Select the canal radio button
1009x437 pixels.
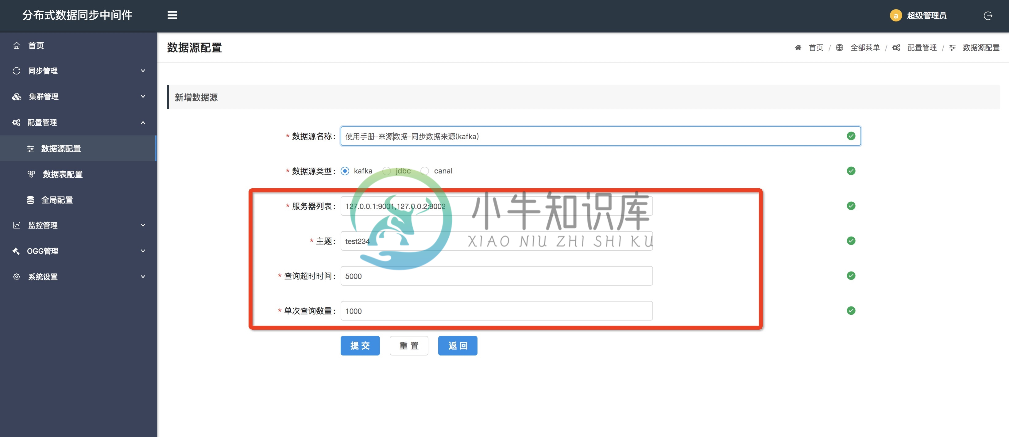[425, 171]
